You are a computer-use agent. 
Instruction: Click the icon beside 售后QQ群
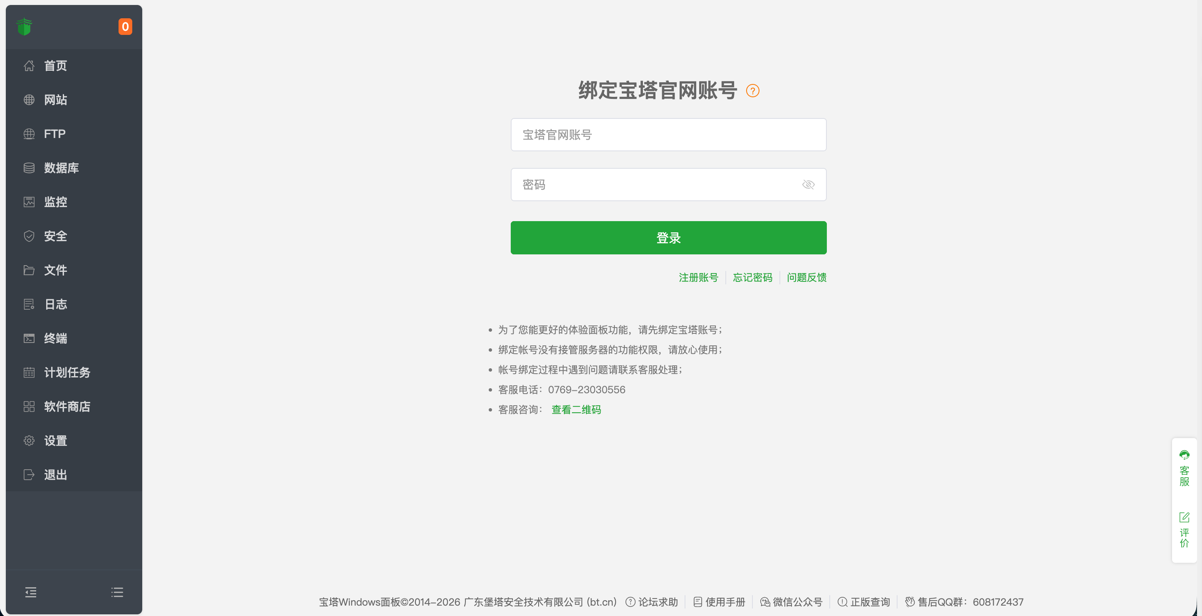pyautogui.click(x=910, y=601)
